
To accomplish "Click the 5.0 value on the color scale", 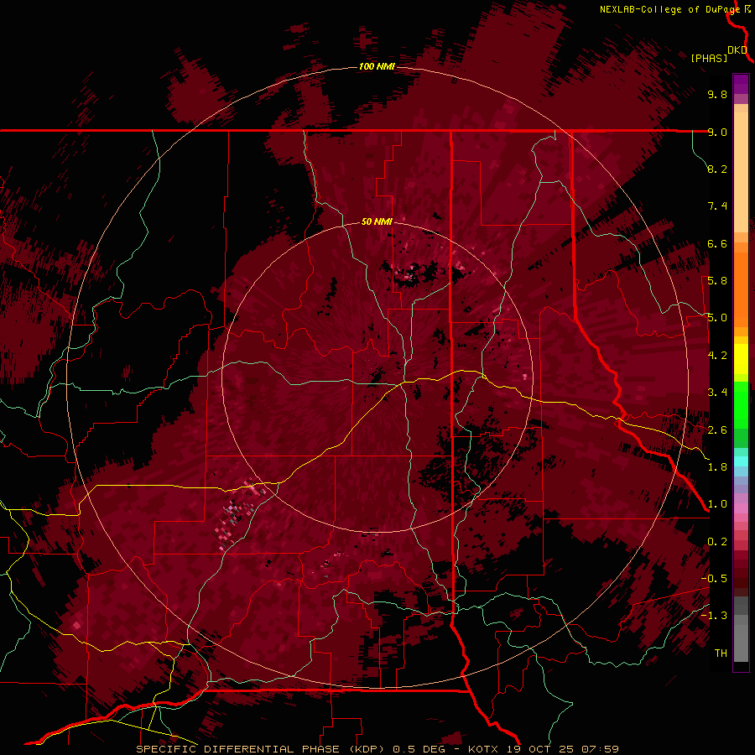I will point(717,318).
